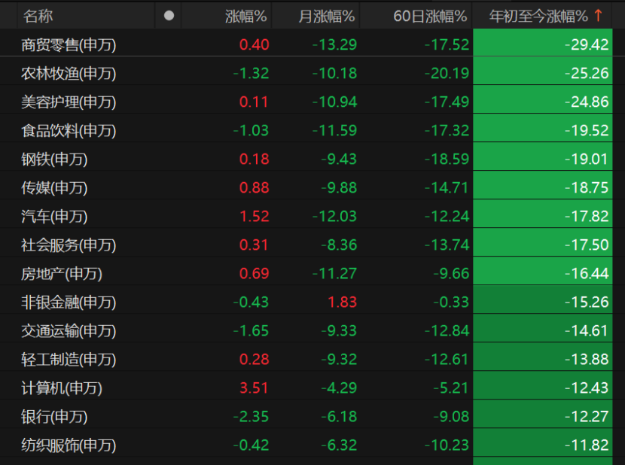Click the 0.40 daily change value

coord(255,44)
